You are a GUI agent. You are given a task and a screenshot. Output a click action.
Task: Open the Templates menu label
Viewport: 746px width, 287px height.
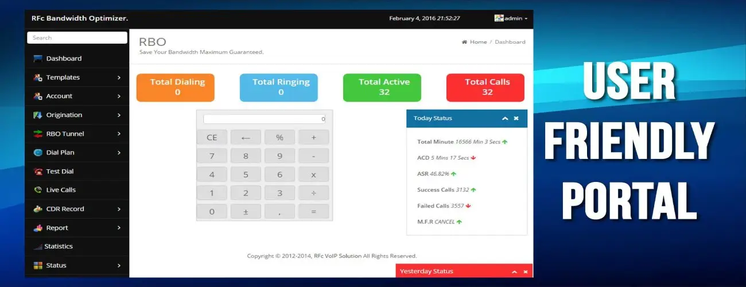click(x=63, y=77)
